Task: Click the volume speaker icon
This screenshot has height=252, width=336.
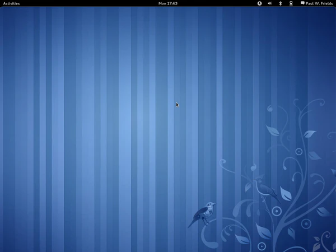Action: click(x=269, y=3)
